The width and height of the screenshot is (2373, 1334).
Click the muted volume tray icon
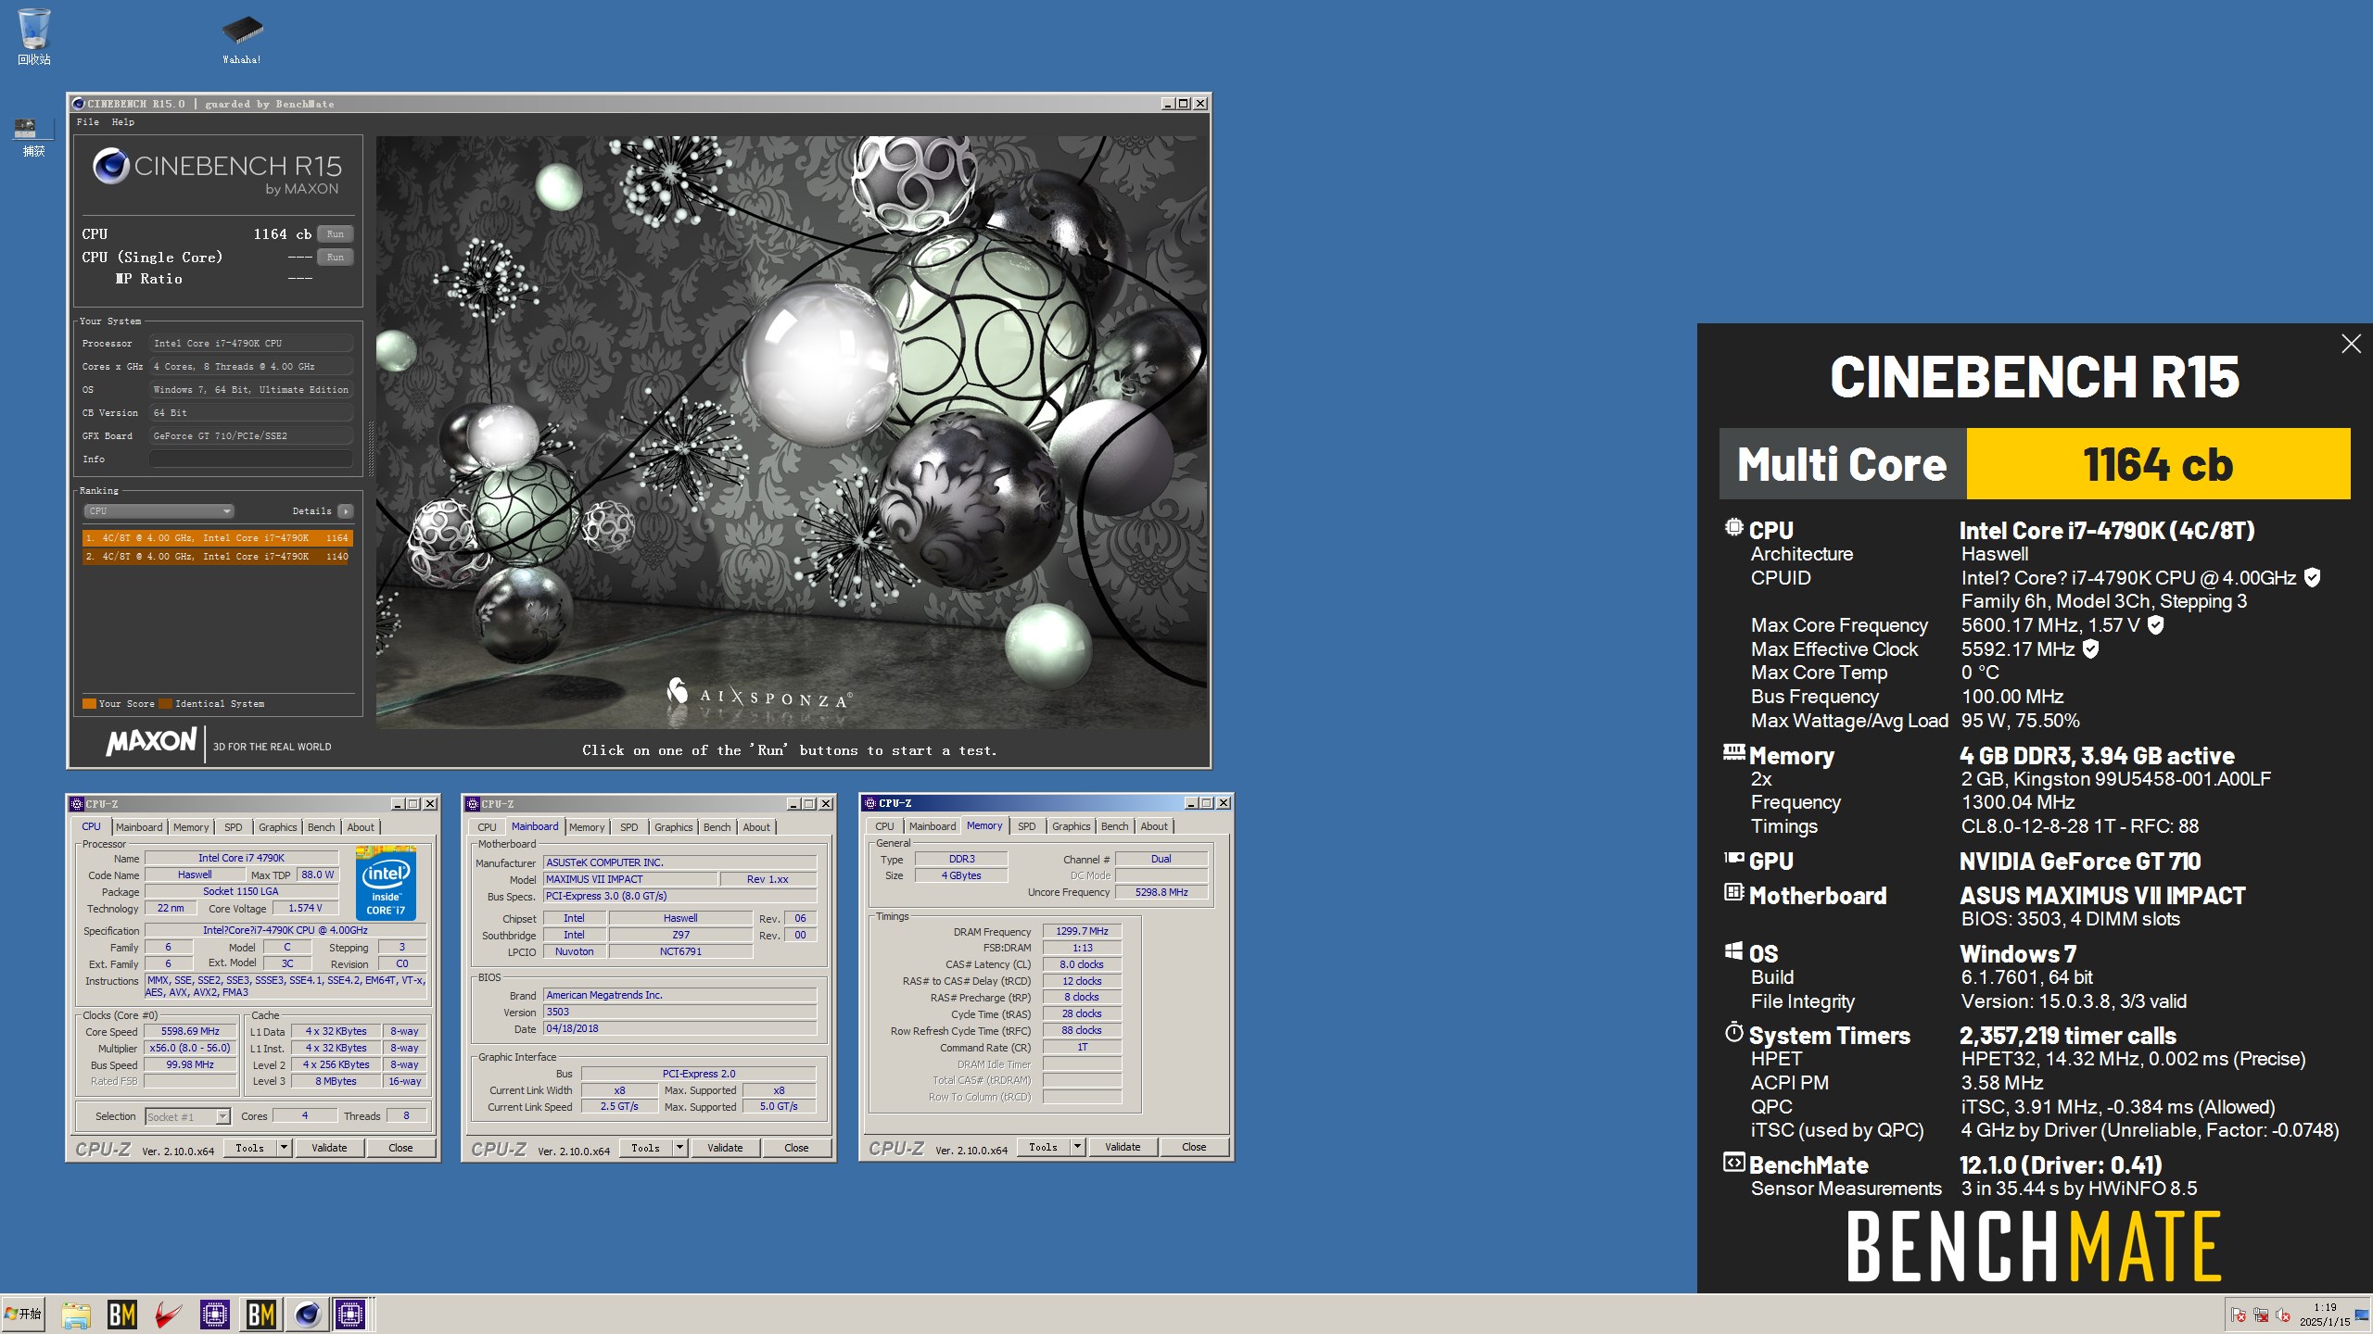pos(2283,1315)
